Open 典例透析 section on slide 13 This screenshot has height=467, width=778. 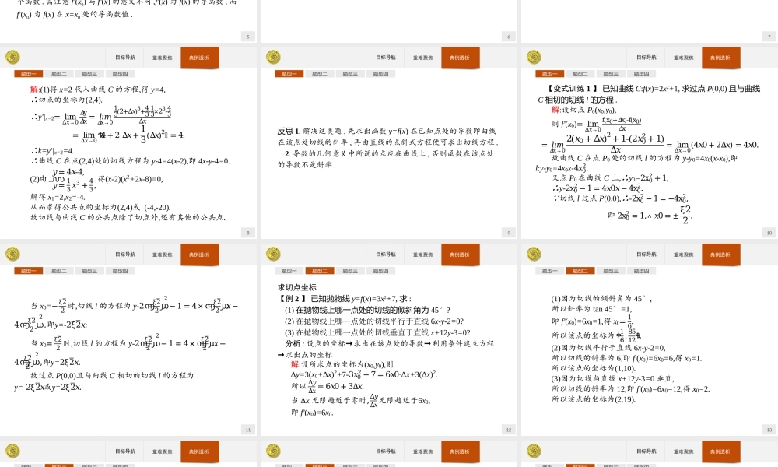(721, 255)
